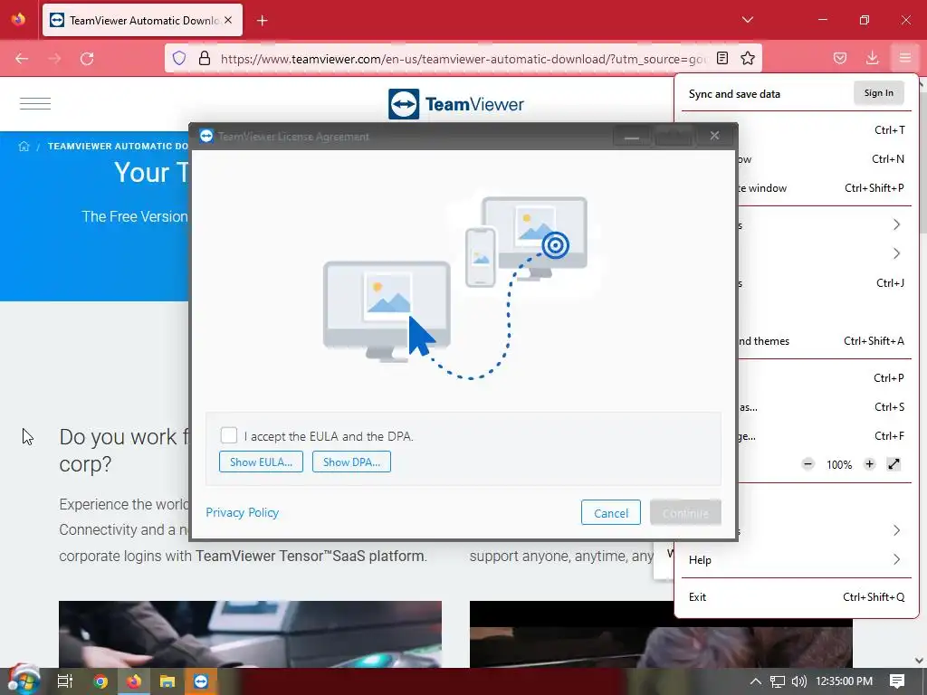The image size is (927, 695).
Task: Click the TeamViewer icon in dialog title bar
Action: coord(205,136)
